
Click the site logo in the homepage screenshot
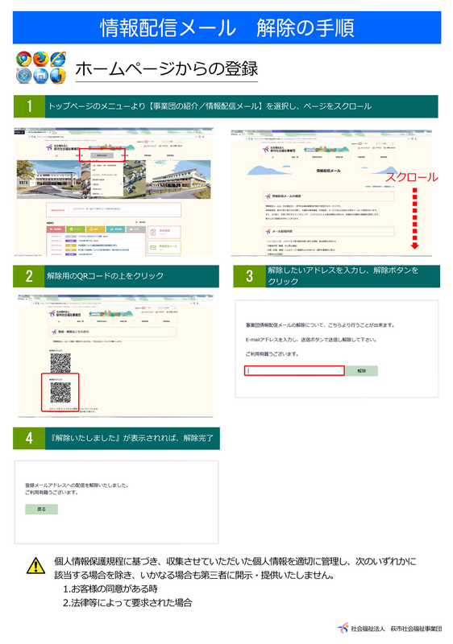63,147
